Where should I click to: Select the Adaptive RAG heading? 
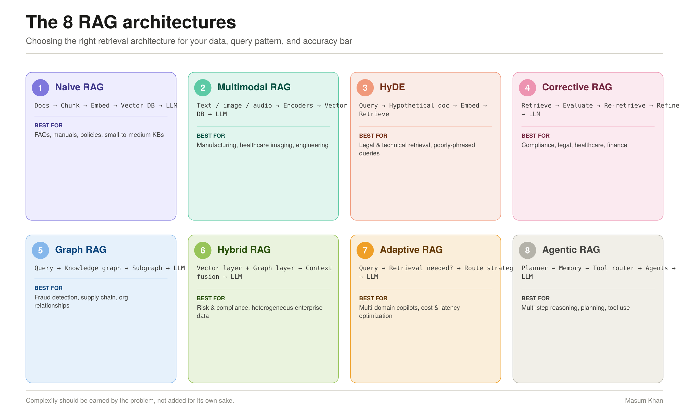point(411,250)
